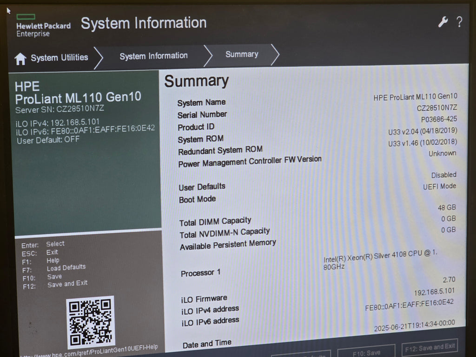476x357 pixels.
Task: Click the F10: Save button
Action: 366,352
